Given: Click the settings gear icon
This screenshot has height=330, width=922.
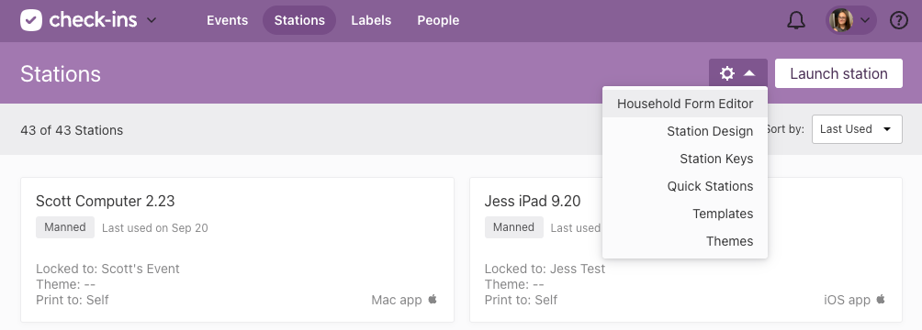Looking at the screenshot, I should [x=727, y=73].
